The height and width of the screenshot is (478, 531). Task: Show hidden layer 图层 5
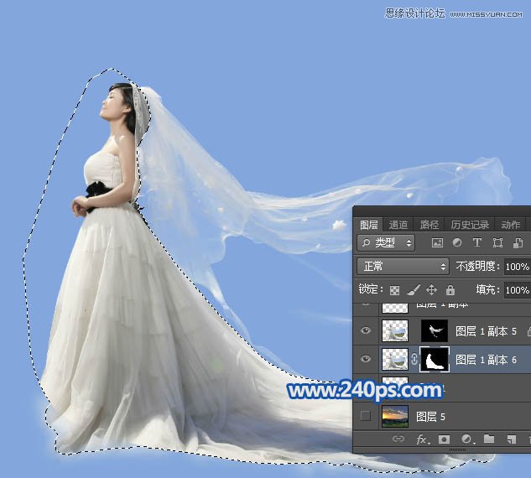(366, 416)
